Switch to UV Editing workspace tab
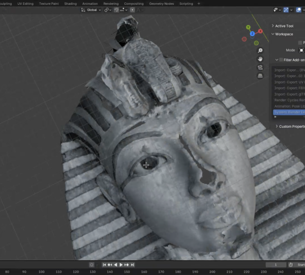The image size is (305, 275). [26, 3]
